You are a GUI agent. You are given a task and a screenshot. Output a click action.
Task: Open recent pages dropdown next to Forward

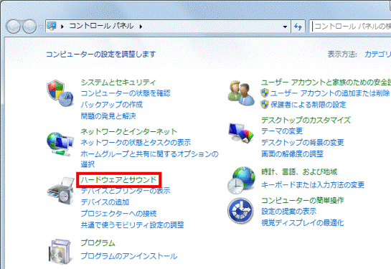(41, 27)
